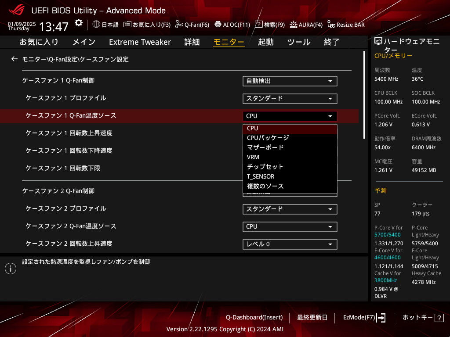Image resolution: width=450 pixels, height=337 pixels.
Task: Open Q-Fan(F6) fan control icon
Action: [x=179, y=25]
